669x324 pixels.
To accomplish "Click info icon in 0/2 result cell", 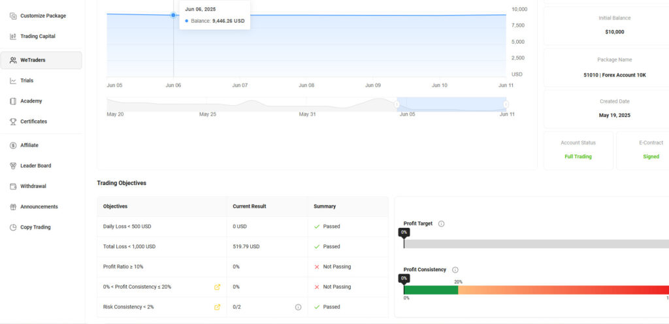I will pos(298,307).
